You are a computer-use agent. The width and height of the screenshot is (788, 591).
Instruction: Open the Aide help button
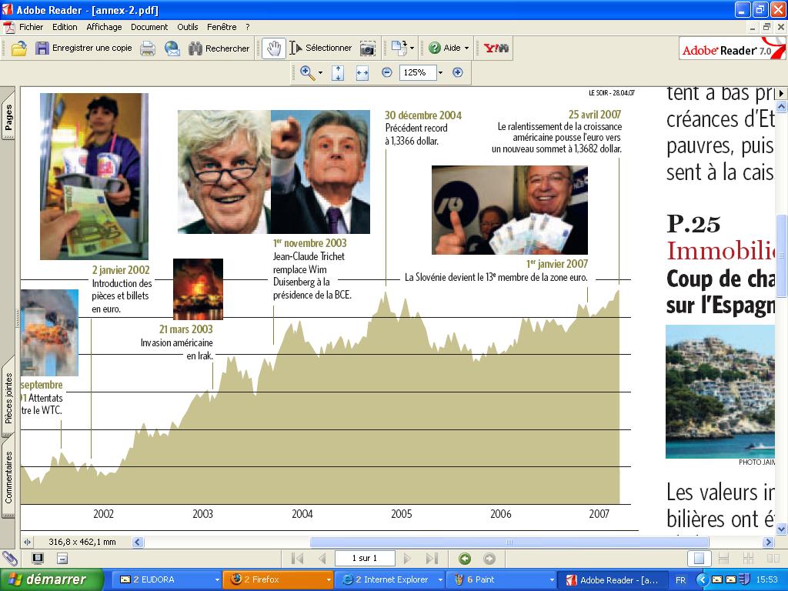point(444,48)
